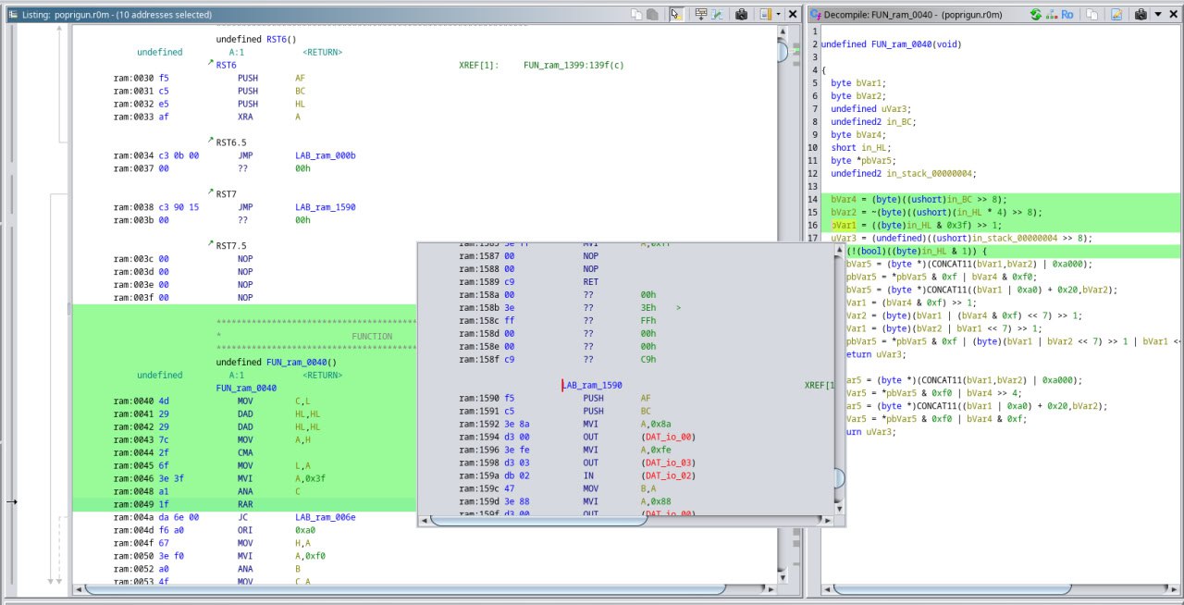Follow the LAB_ram_1590 reference at ram:0038
This screenshot has height=605, width=1184.
tap(325, 207)
